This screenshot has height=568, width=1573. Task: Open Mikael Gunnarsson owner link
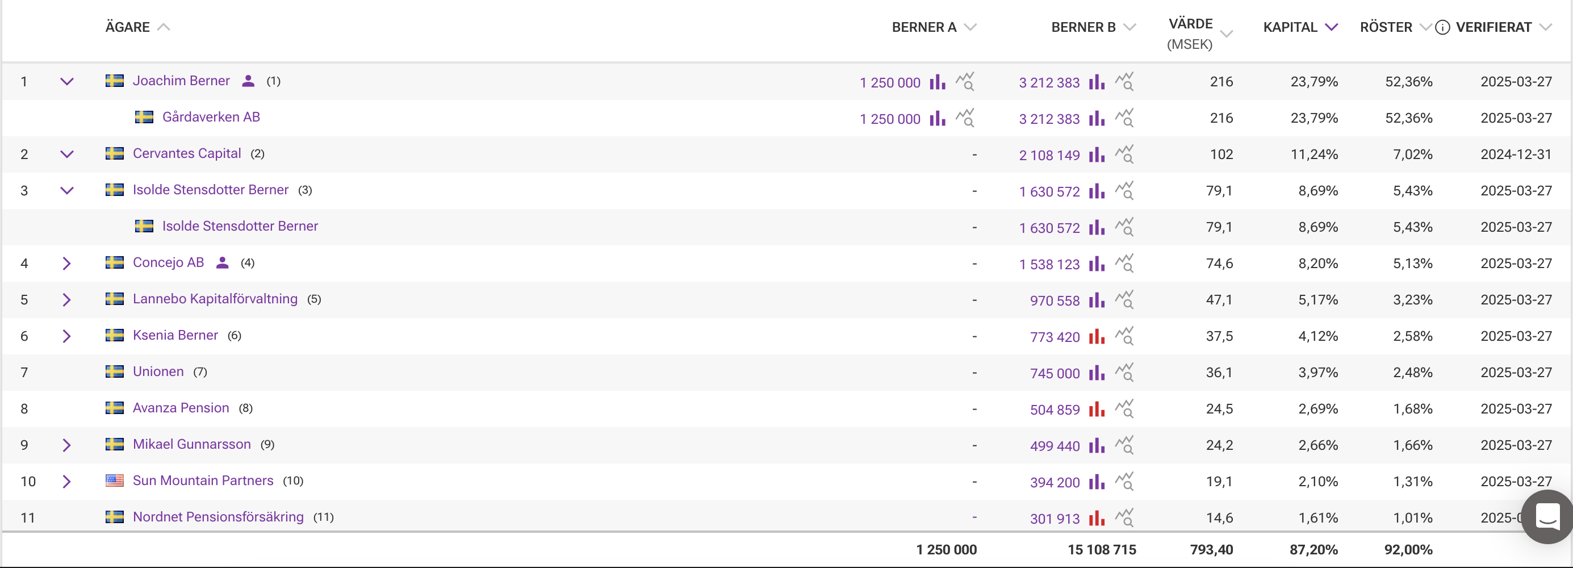click(192, 445)
